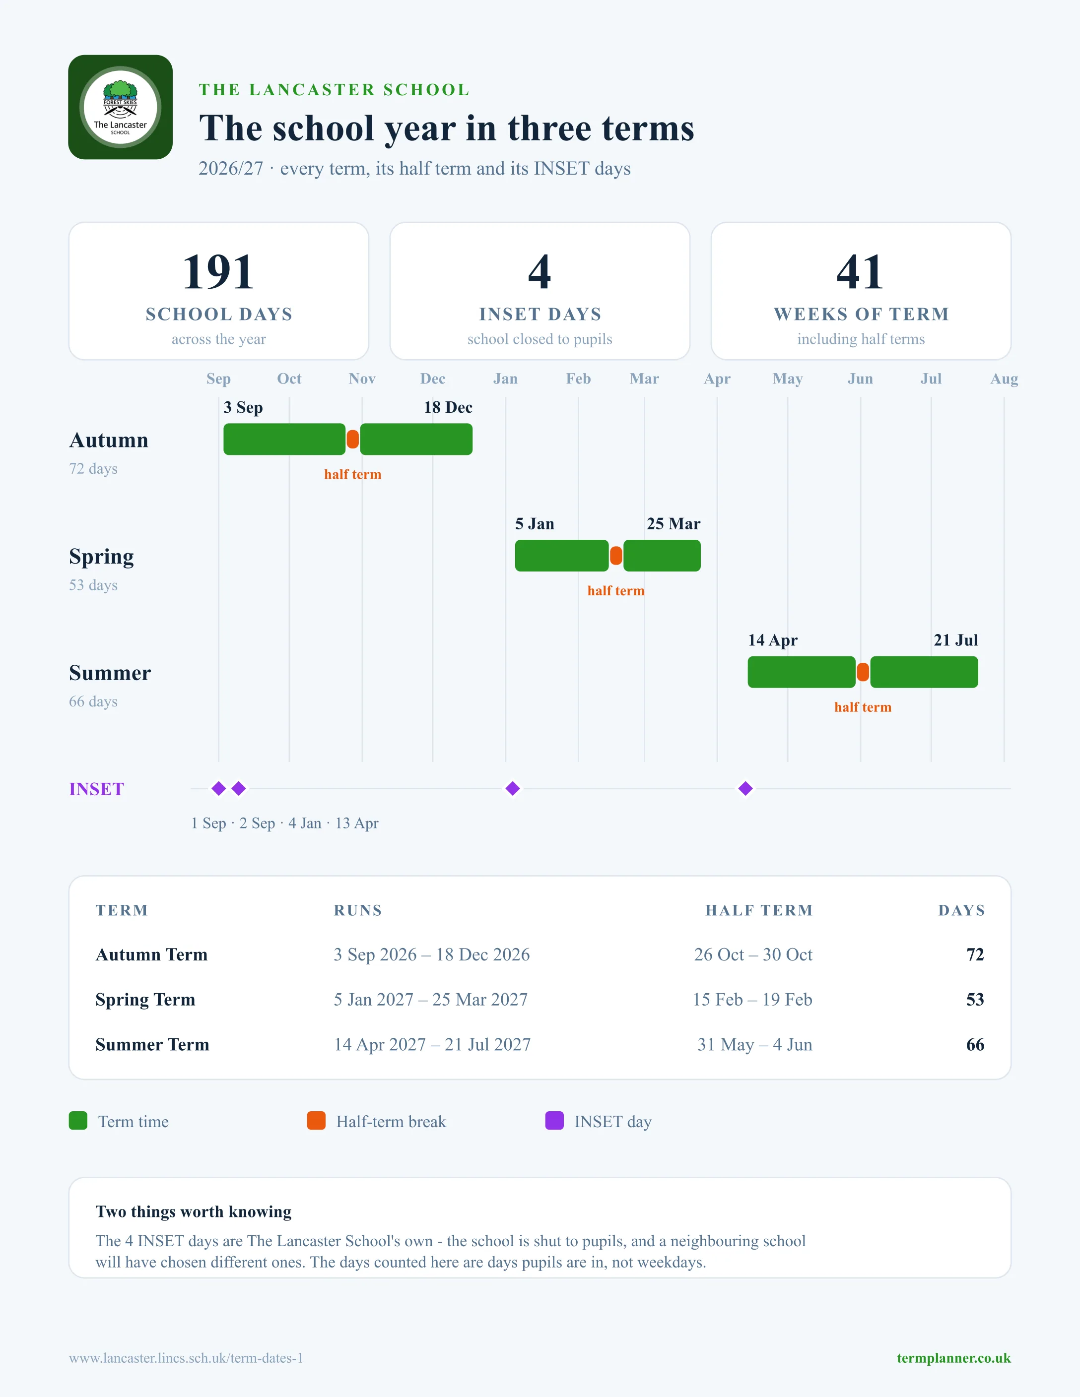Screen dimensions: 1080x1397
Task: Open the termplanner.co.uk link
Action: point(953,1357)
